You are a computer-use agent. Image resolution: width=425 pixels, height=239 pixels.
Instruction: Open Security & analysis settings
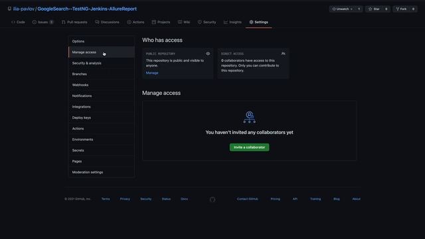tap(102, 63)
